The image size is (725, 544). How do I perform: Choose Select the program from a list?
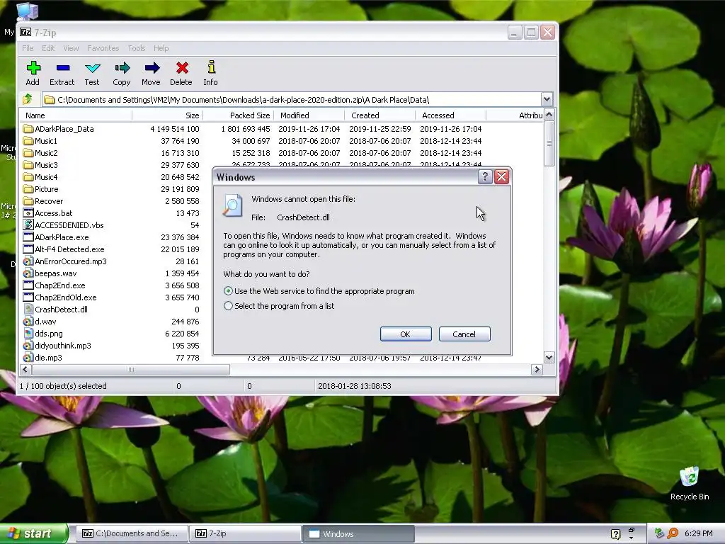(228, 306)
